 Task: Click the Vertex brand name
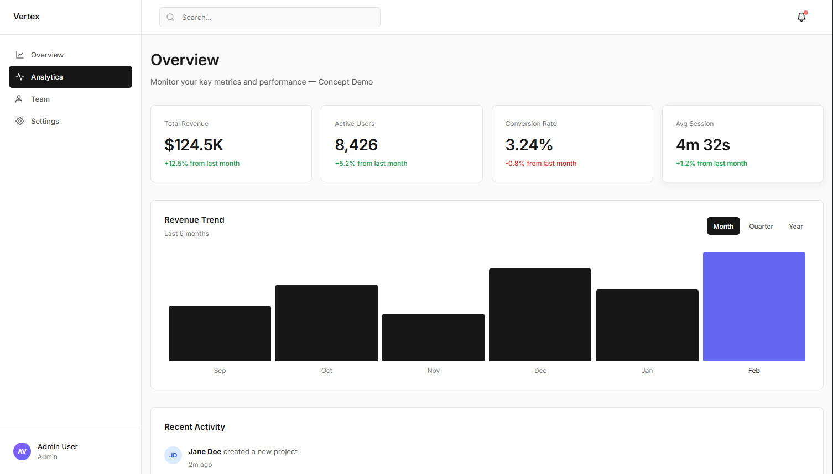(26, 17)
